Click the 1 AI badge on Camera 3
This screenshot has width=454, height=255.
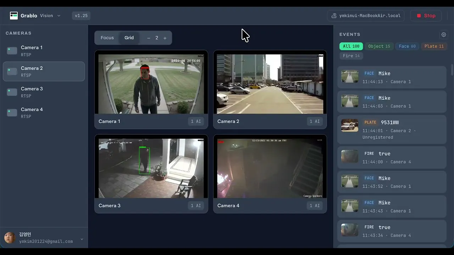[196, 206]
